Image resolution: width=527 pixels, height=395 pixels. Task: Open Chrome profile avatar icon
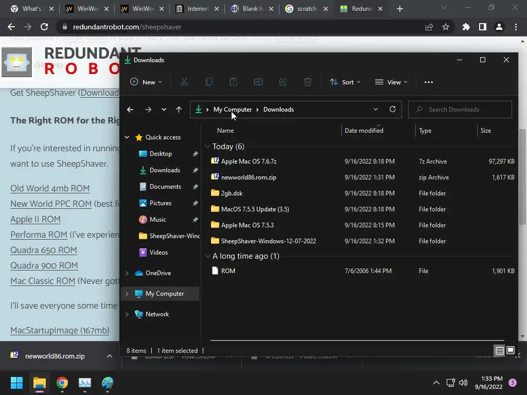click(499, 27)
